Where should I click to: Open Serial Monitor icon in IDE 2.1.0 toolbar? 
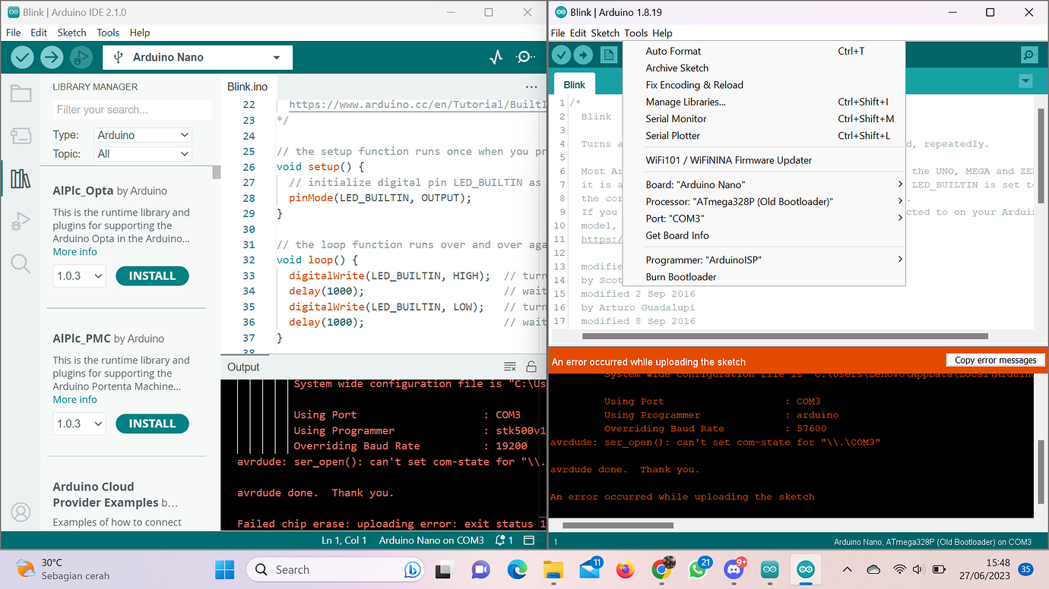click(x=526, y=57)
